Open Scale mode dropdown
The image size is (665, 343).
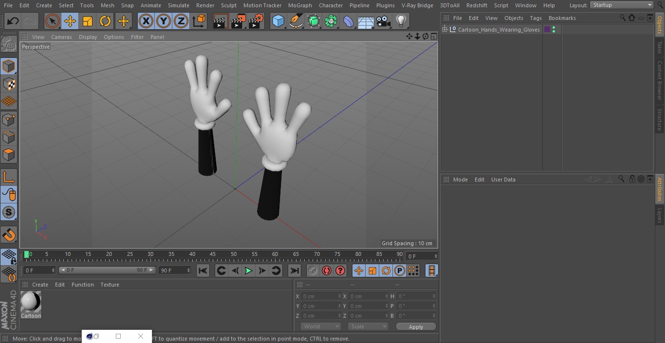[368, 326]
